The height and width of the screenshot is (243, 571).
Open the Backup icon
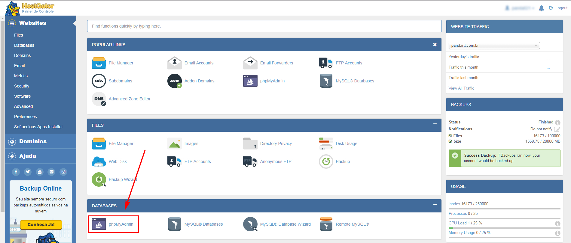(x=326, y=162)
